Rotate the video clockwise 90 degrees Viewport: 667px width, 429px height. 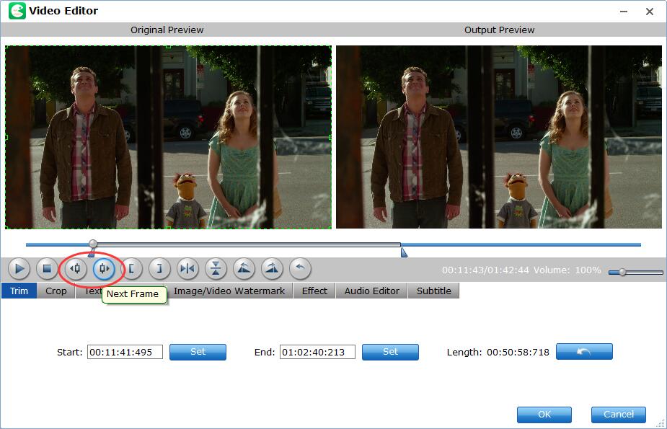tap(273, 269)
